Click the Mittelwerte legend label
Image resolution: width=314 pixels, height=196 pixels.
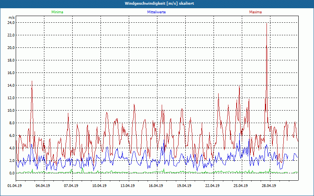point(156,12)
